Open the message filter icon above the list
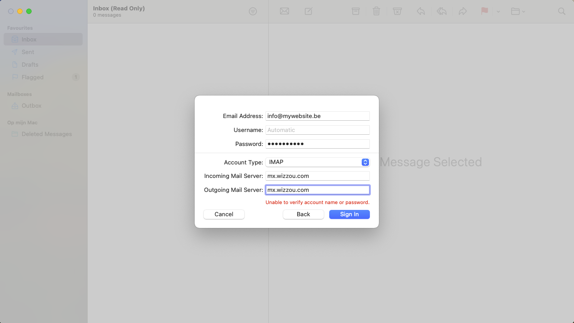This screenshot has width=574, height=323. click(x=252, y=11)
